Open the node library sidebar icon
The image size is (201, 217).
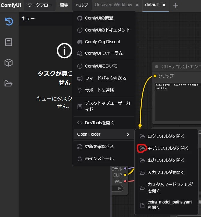[x=9, y=42]
